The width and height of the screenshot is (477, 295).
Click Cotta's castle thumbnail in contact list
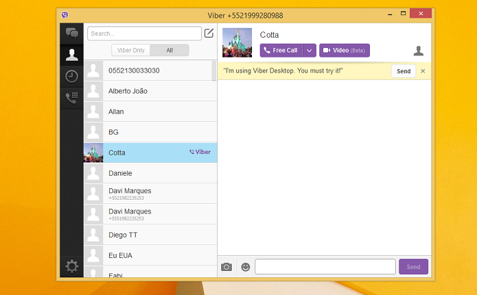(x=93, y=153)
